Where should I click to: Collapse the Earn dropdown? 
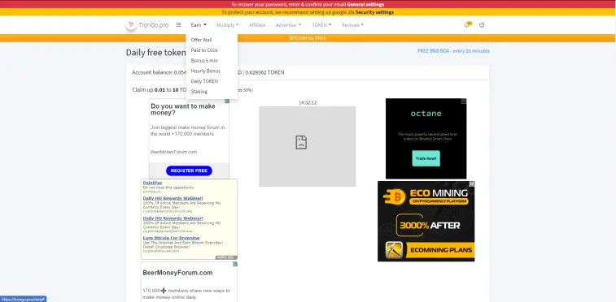[x=199, y=25]
